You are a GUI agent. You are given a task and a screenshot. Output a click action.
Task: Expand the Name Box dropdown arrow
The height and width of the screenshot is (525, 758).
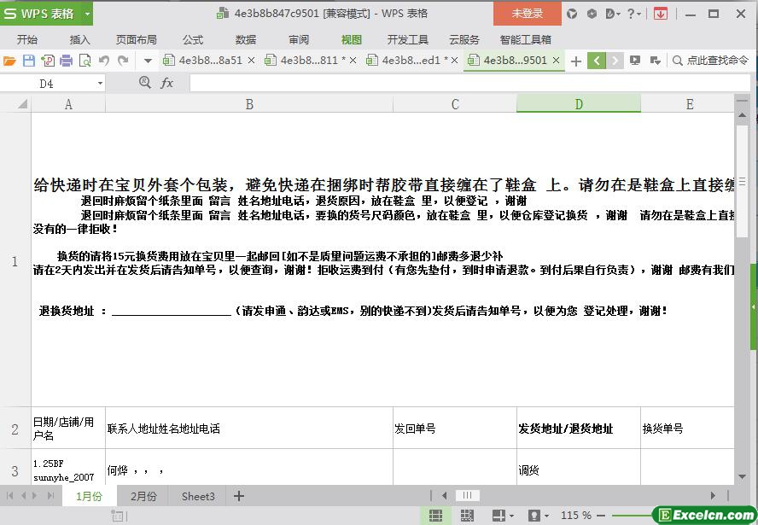[x=100, y=84]
